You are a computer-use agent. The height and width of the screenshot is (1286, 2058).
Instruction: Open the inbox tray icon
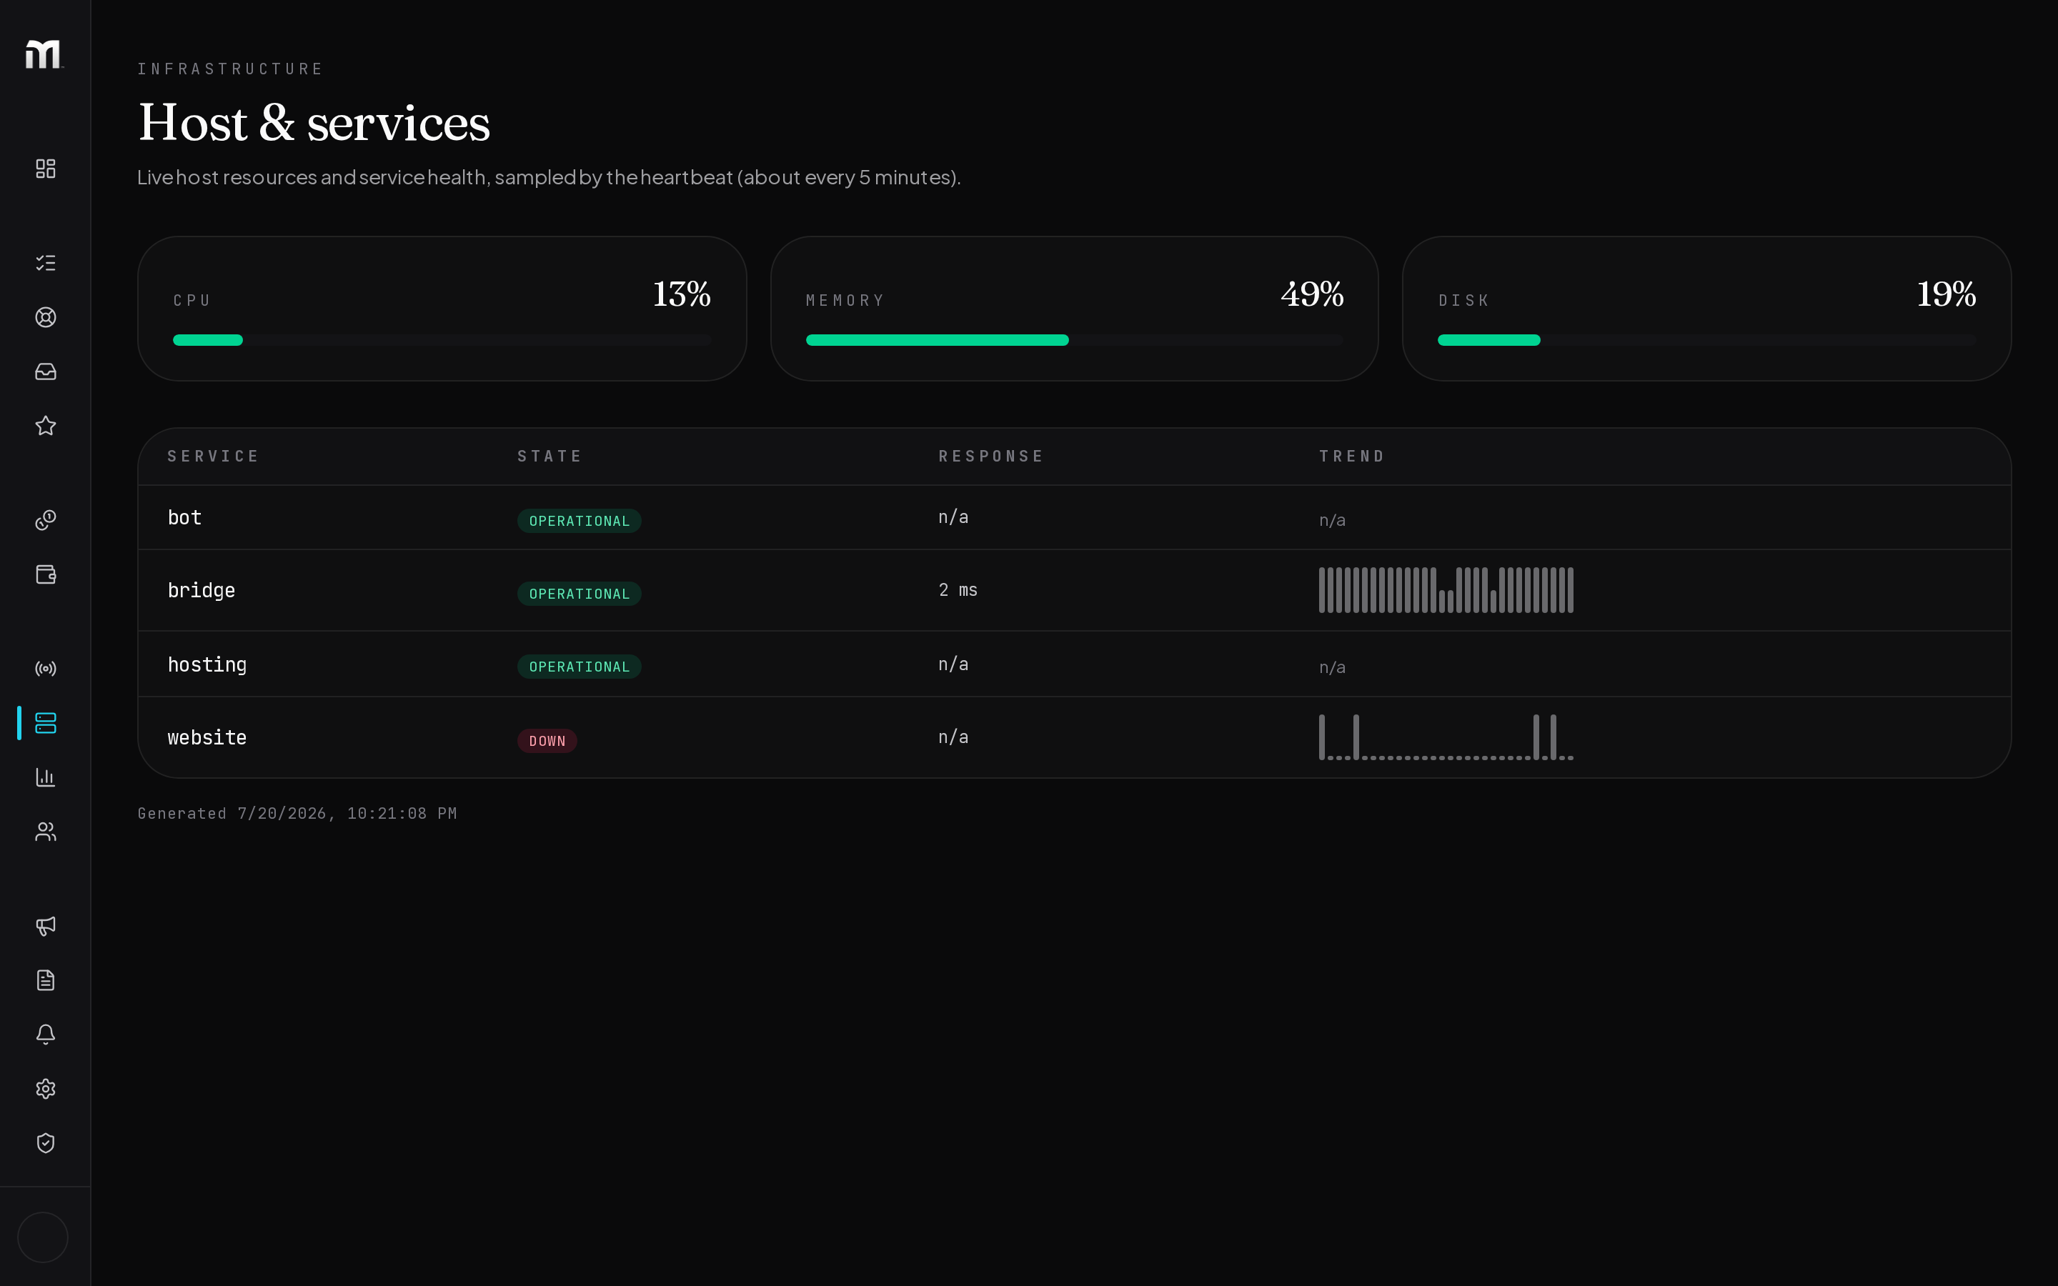pos(46,372)
